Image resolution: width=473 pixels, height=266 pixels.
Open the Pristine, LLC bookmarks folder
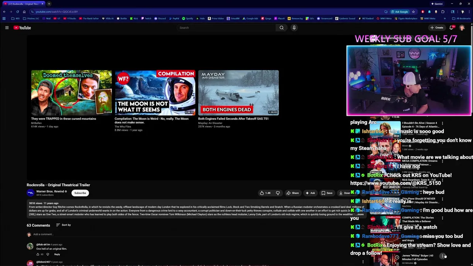coord(32,18)
